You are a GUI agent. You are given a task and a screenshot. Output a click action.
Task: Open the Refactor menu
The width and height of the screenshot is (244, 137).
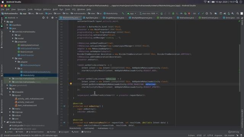click(x=47, y=9)
